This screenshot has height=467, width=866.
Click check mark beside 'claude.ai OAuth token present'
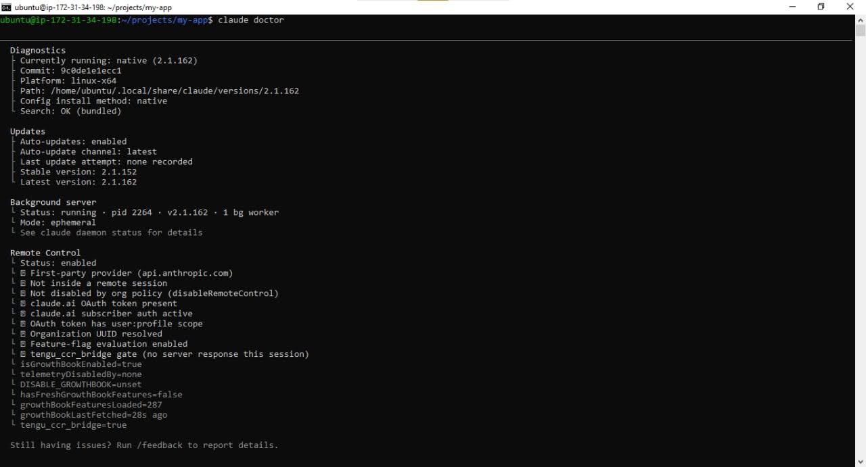click(x=23, y=304)
